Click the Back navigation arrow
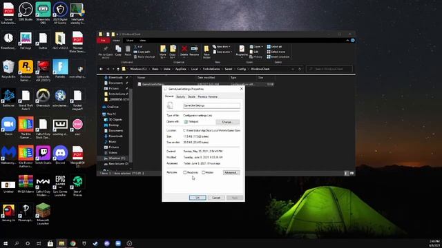The height and width of the screenshot is (248, 442). pyautogui.click(x=102, y=69)
